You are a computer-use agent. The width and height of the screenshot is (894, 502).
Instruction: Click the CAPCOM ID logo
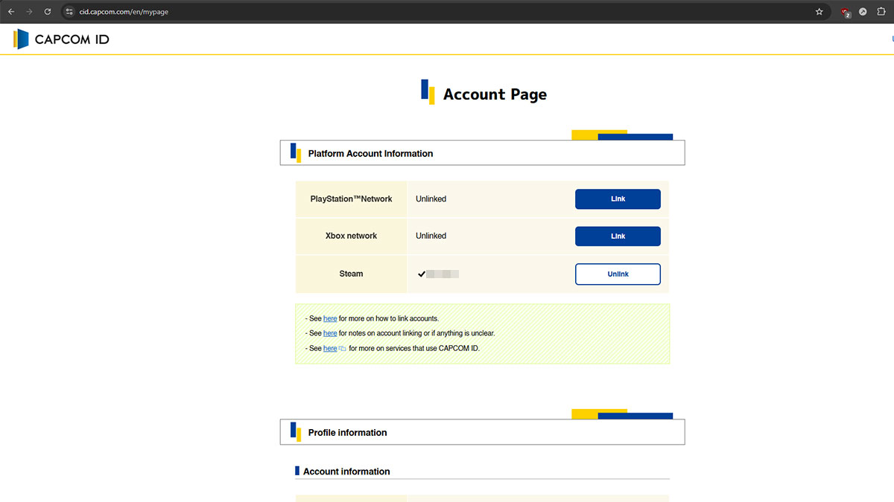(62, 39)
